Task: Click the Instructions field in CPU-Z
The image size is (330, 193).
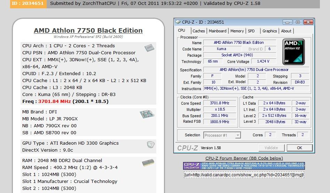Action: pyautogui.click(x=256, y=89)
